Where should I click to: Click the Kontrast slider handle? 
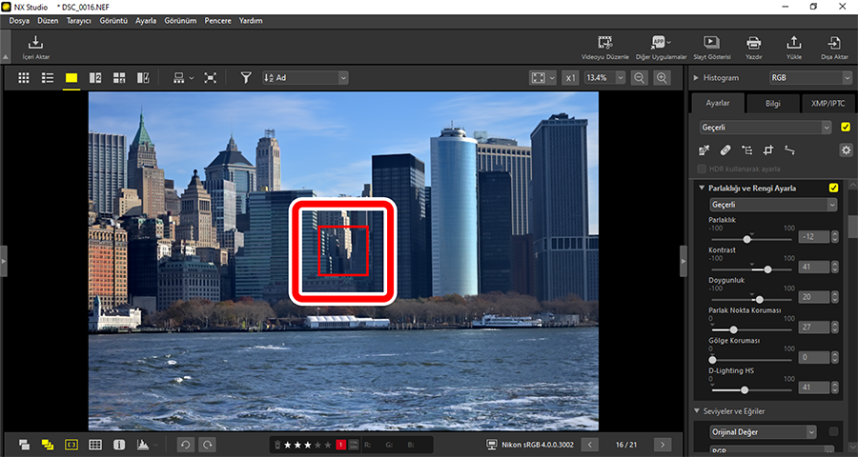(767, 269)
